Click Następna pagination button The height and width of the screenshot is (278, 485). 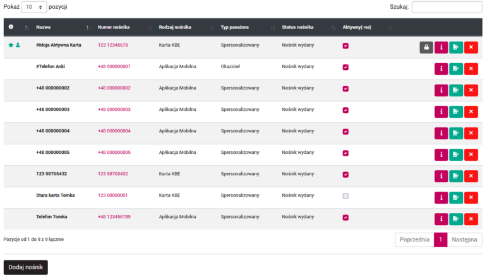[x=465, y=240]
